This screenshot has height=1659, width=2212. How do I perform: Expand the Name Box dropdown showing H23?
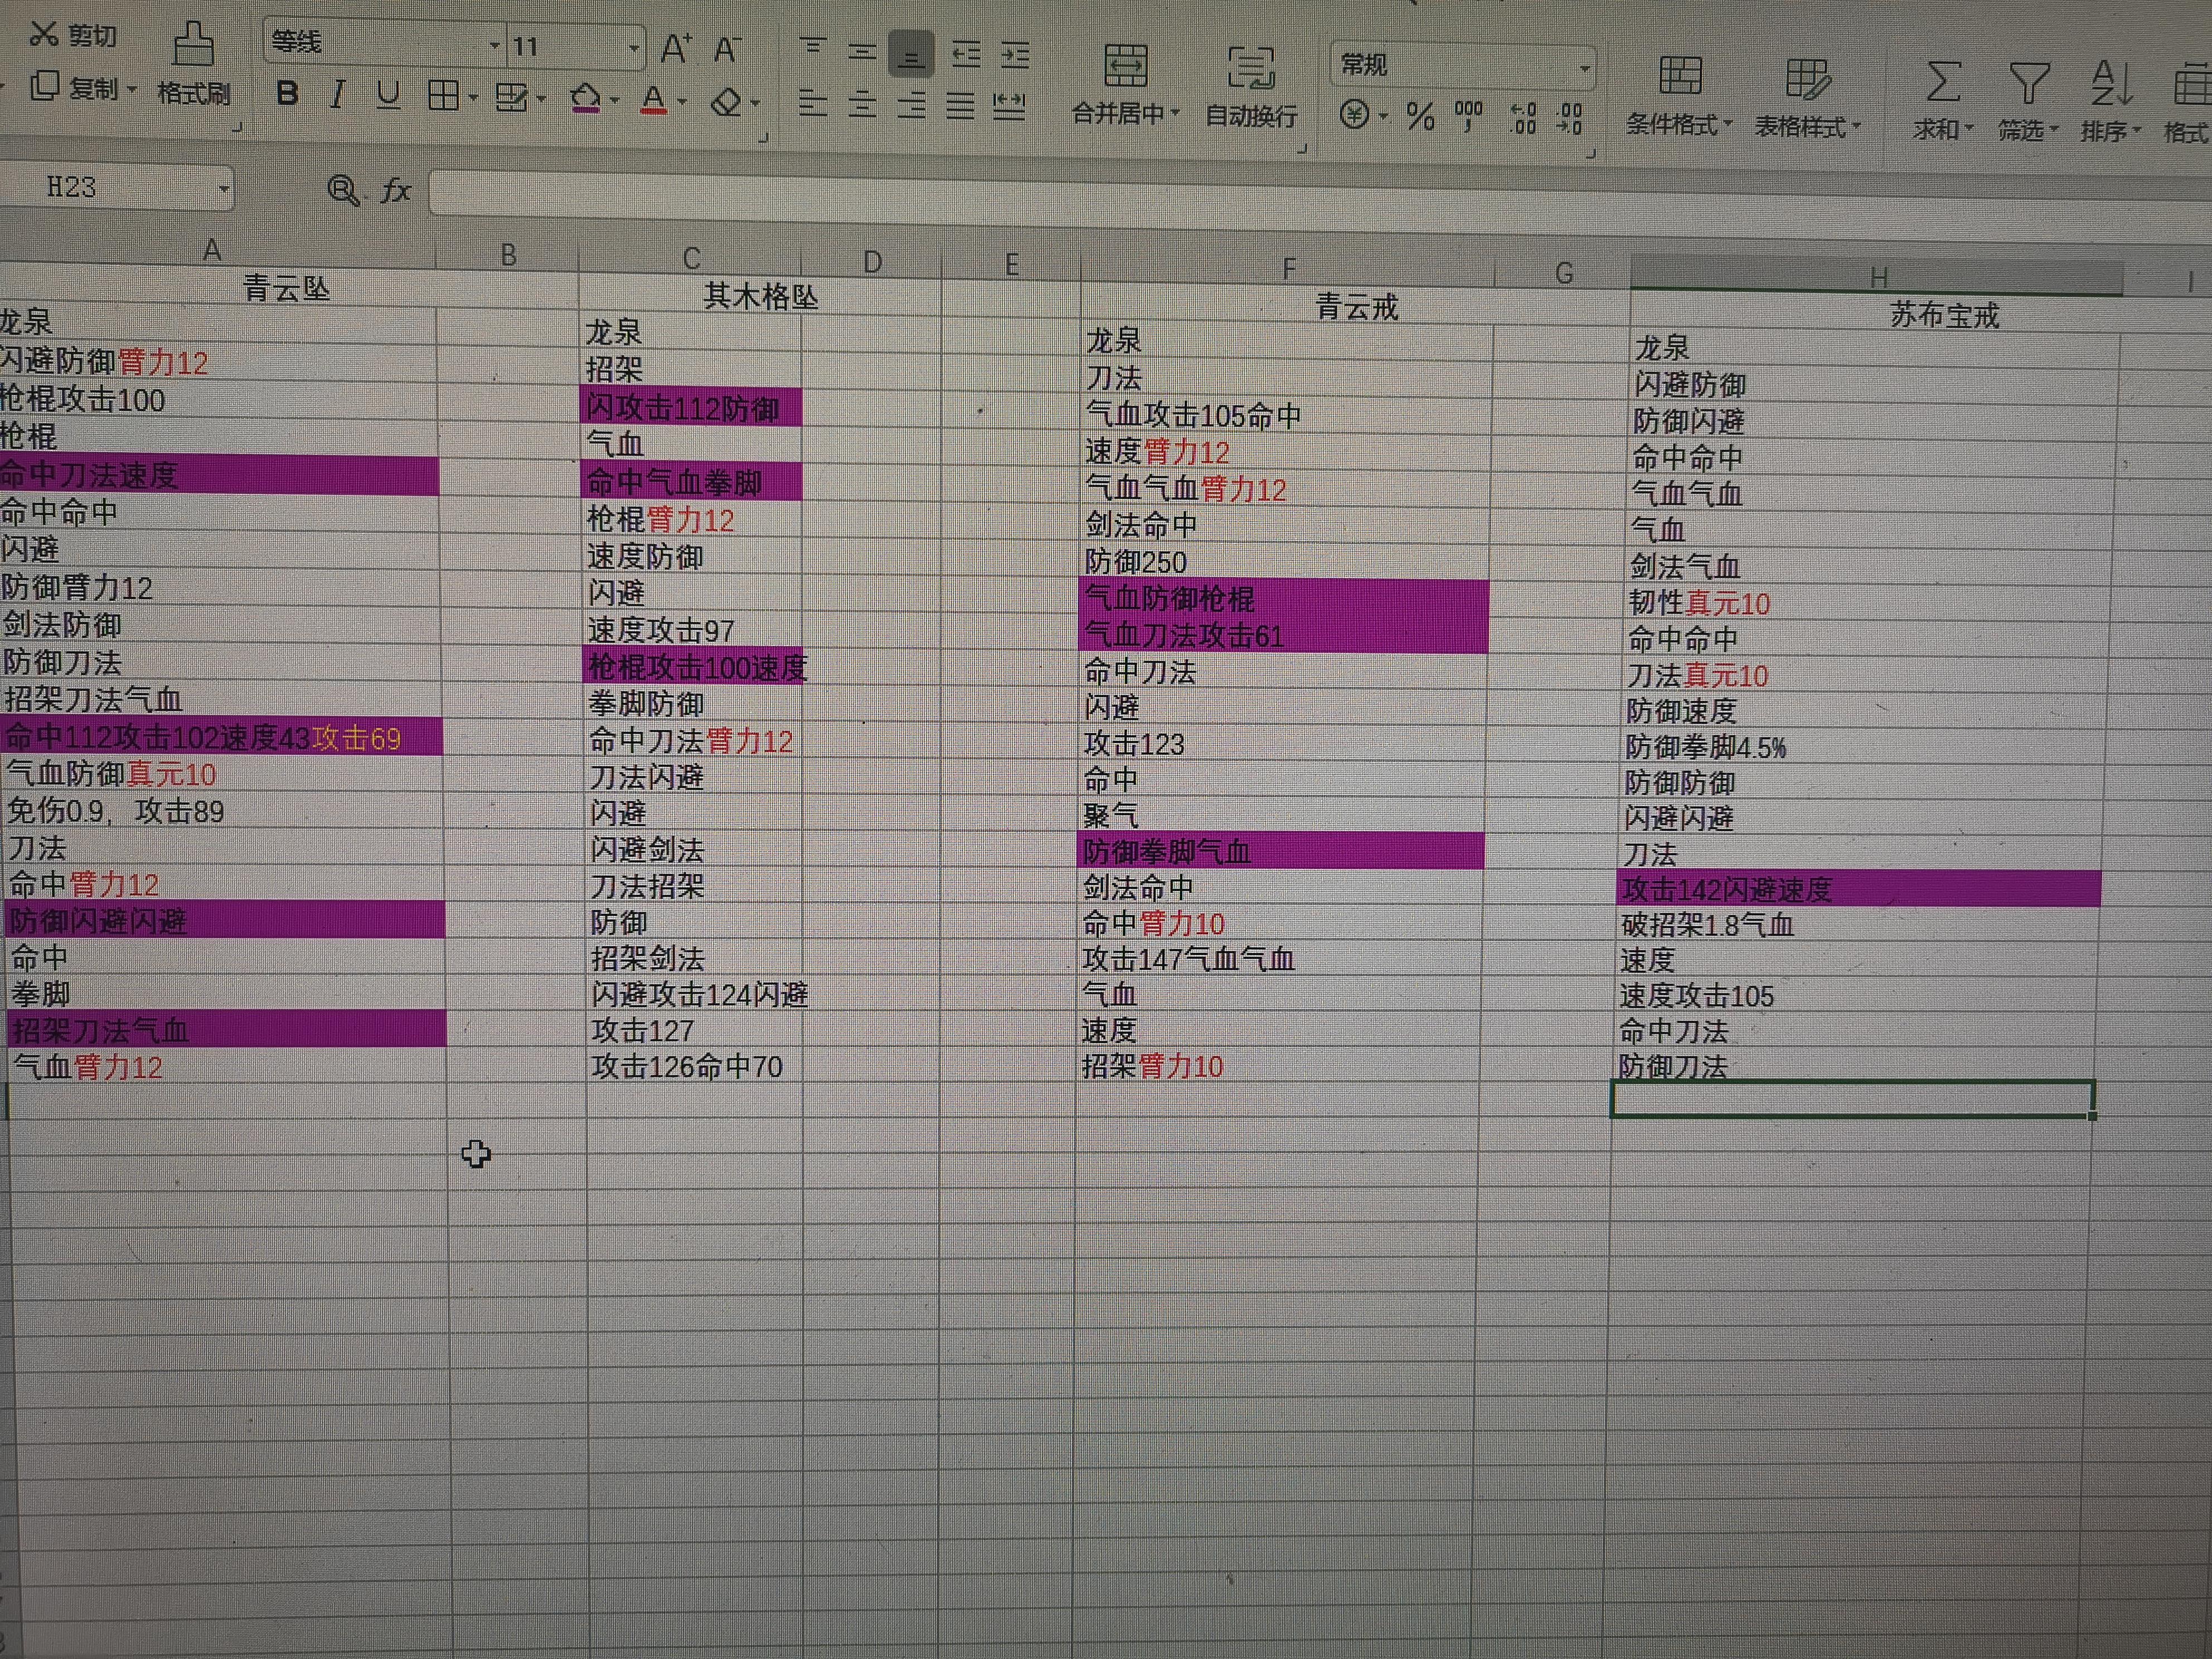pos(224,188)
